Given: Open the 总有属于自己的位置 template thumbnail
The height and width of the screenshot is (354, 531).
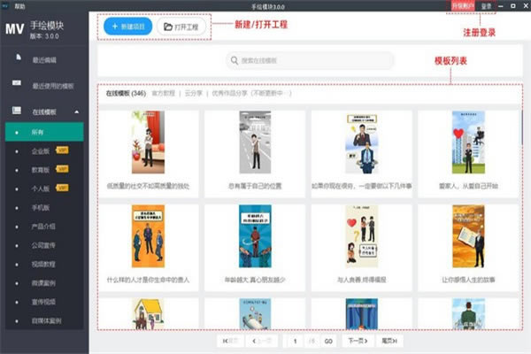Looking at the screenshot, I should pyautogui.click(x=255, y=142).
